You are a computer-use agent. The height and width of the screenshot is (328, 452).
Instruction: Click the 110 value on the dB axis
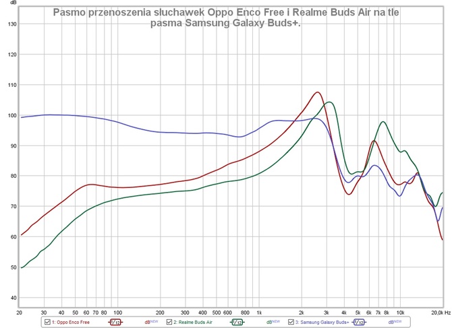(12, 85)
